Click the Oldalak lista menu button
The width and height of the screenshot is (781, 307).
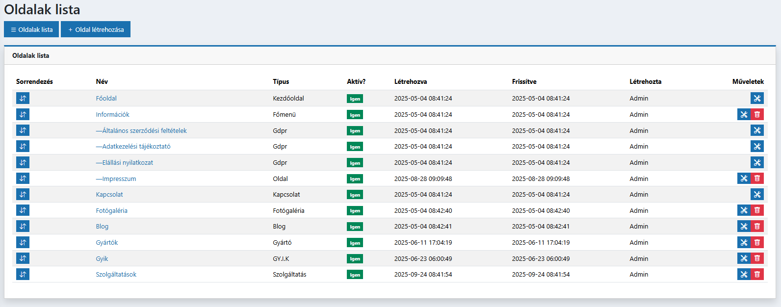[x=31, y=29]
